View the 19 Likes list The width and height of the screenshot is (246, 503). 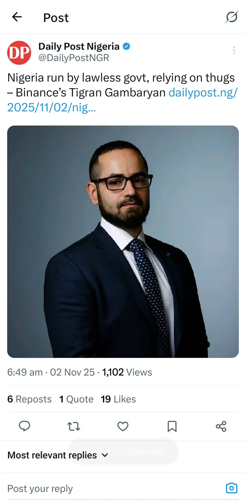[x=118, y=399]
